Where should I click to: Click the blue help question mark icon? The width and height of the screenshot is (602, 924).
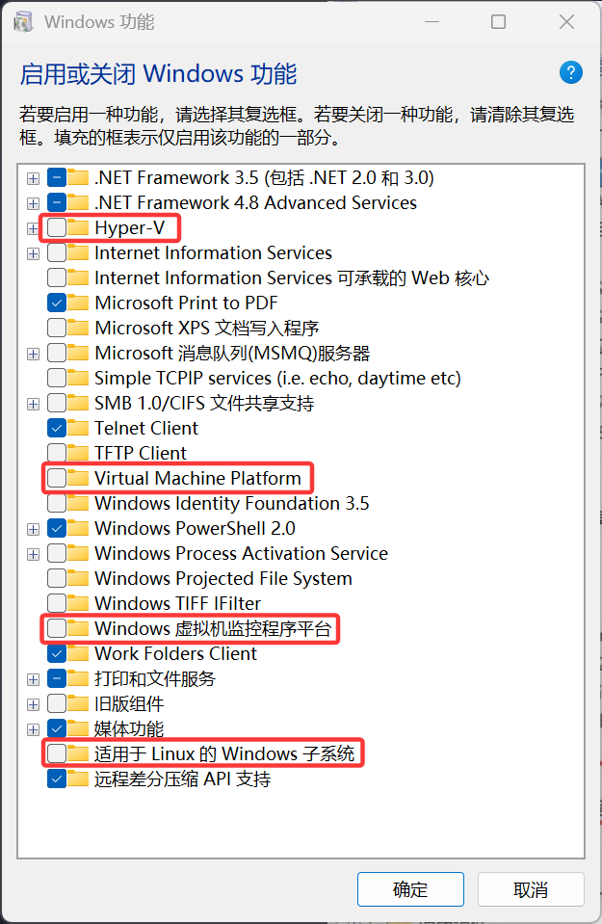(571, 72)
